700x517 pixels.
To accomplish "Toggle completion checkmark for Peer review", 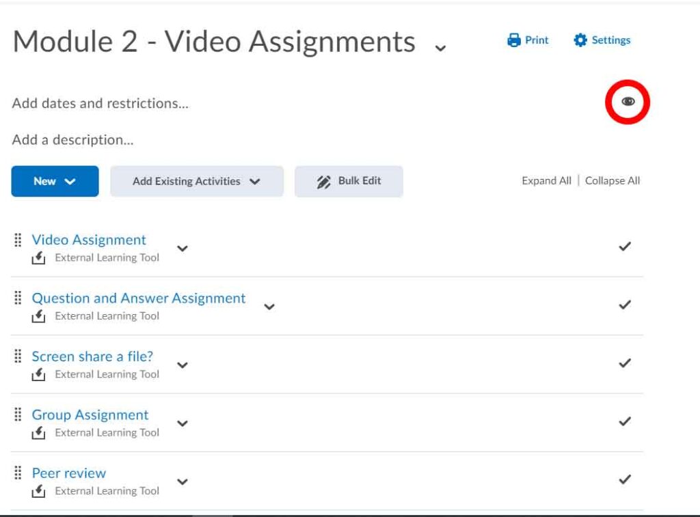I will click(x=624, y=479).
